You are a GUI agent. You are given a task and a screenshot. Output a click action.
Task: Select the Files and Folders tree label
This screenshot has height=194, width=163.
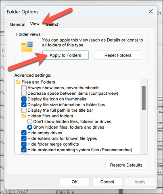(38, 82)
